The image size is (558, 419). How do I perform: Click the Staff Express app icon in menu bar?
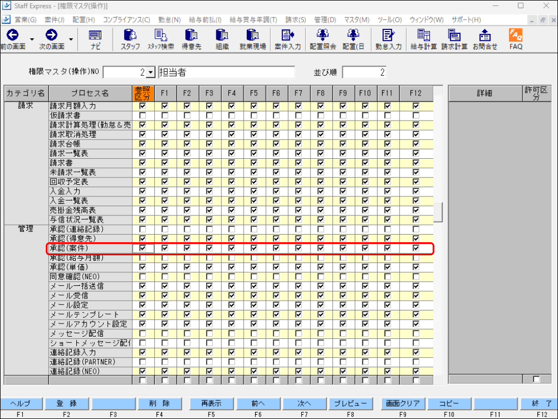click(x=6, y=19)
